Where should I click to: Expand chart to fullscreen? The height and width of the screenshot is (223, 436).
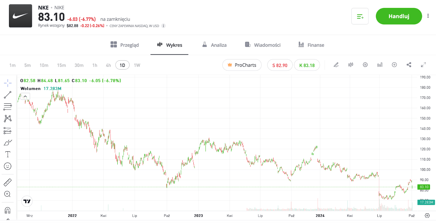tap(423, 65)
